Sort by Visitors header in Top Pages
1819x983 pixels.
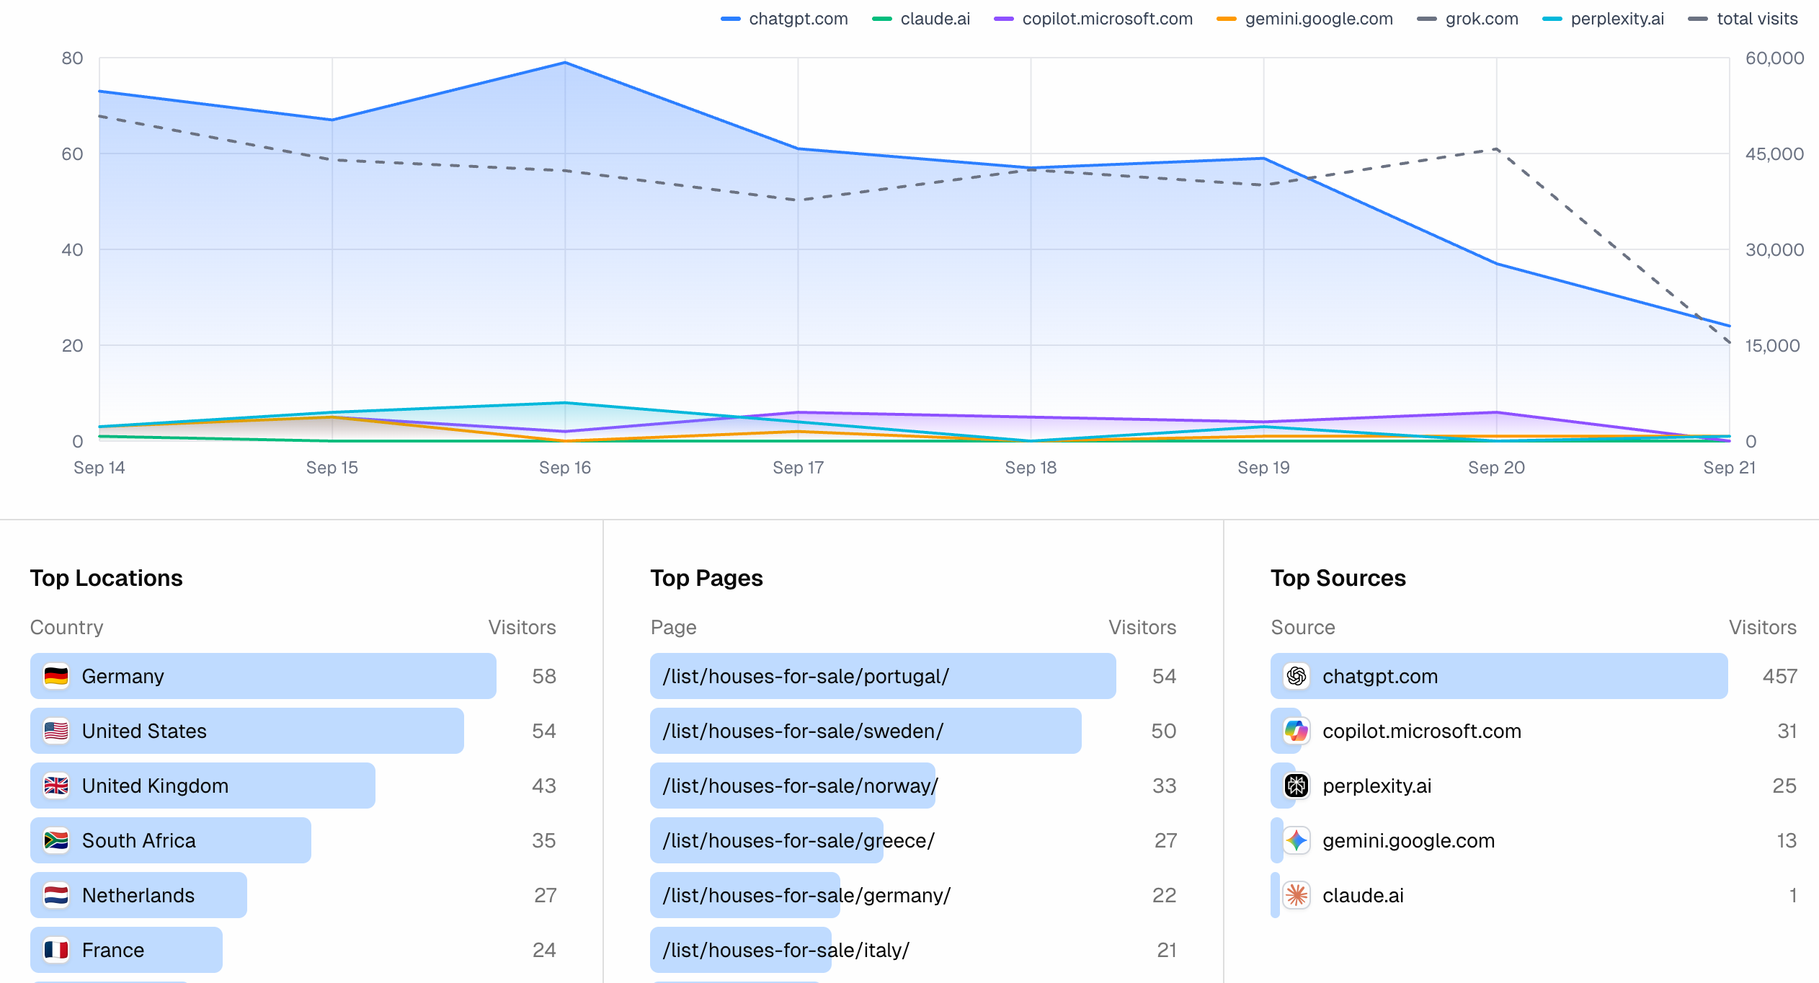(x=1142, y=627)
